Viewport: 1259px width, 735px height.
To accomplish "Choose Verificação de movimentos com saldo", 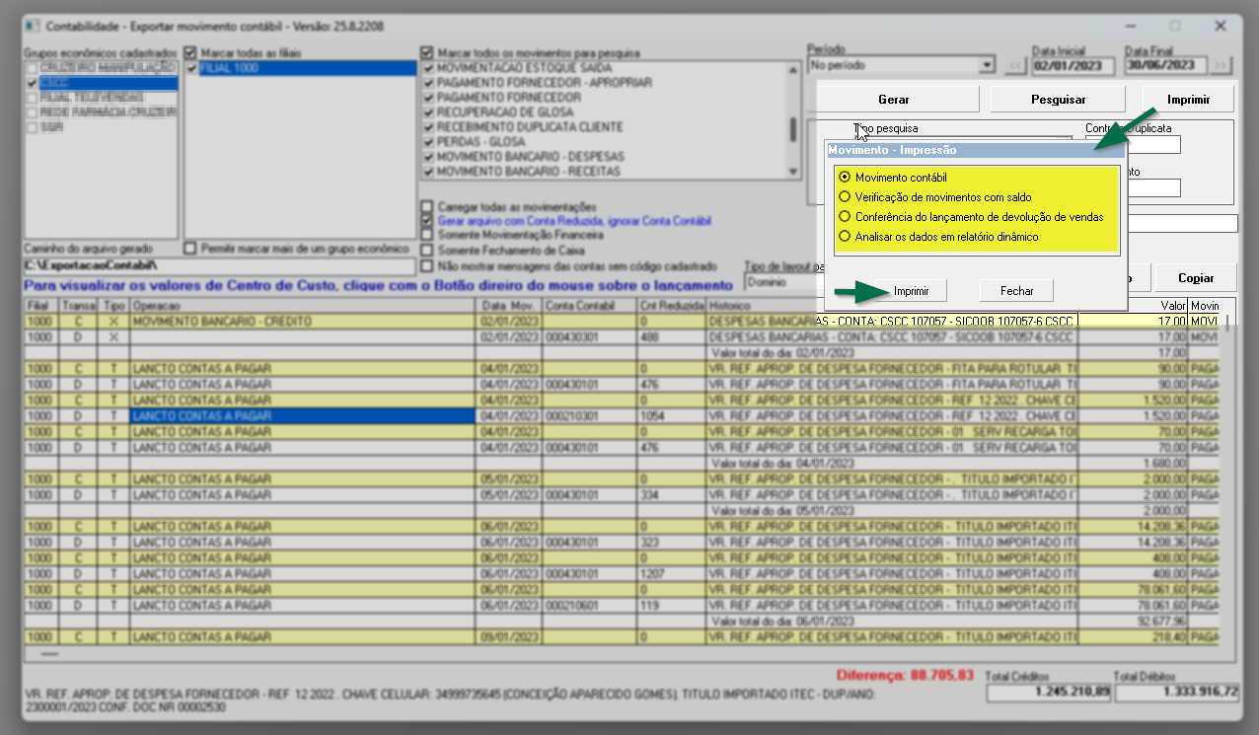I will (845, 197).
